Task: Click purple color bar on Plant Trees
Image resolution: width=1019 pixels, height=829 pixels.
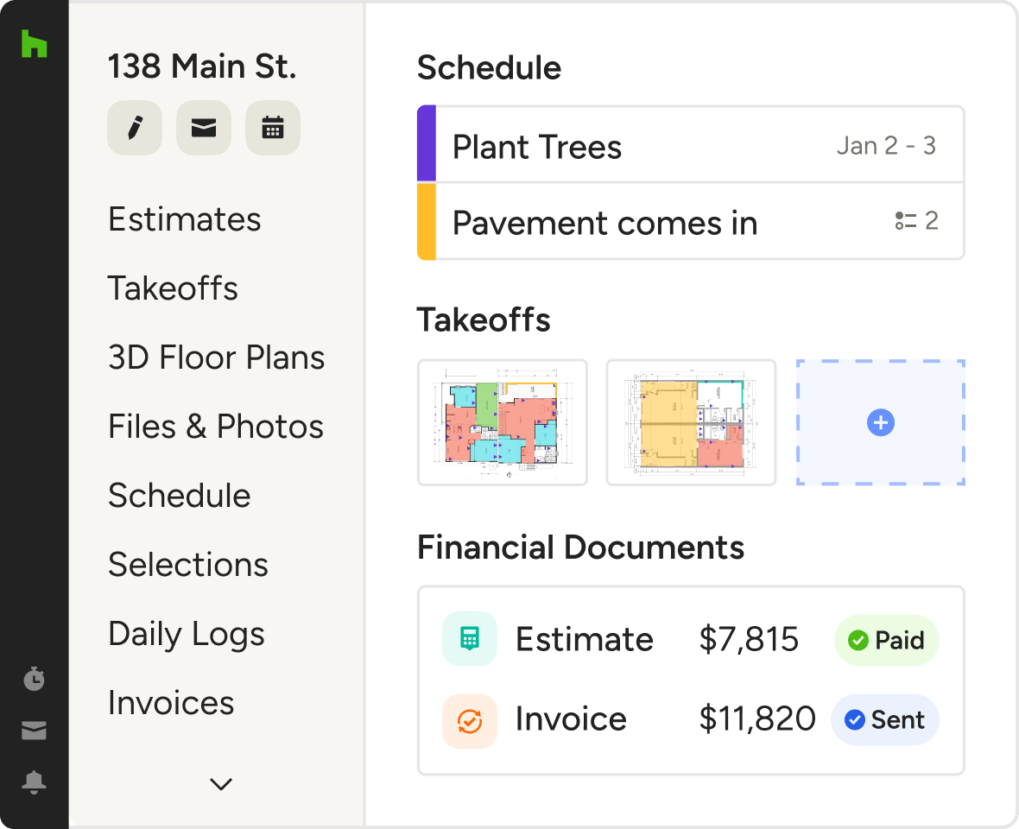Action: [427, 144]
